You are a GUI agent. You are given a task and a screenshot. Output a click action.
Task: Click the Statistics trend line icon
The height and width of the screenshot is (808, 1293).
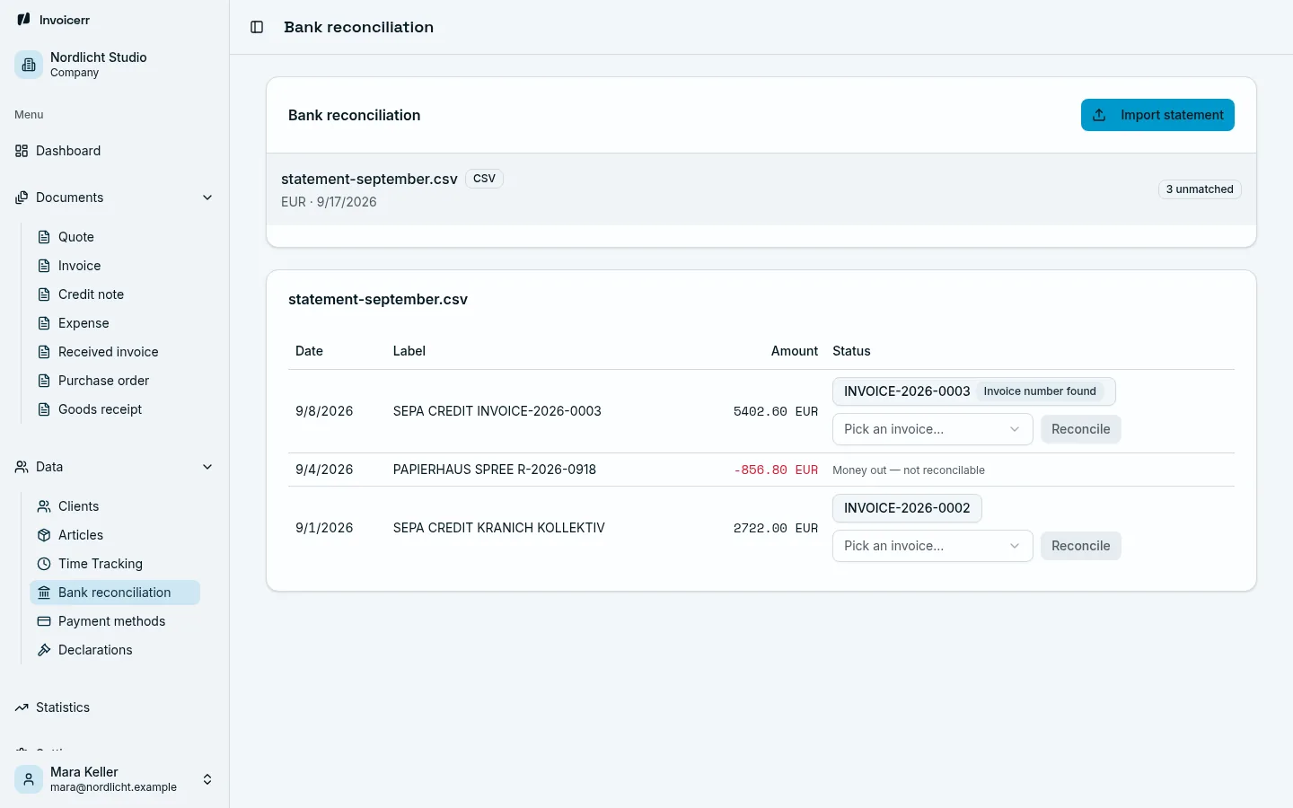tap(22, 707)
